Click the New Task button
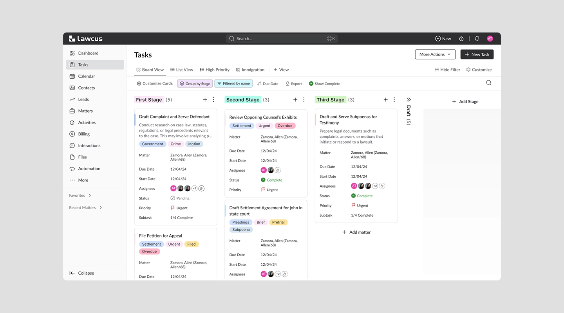 477,54
